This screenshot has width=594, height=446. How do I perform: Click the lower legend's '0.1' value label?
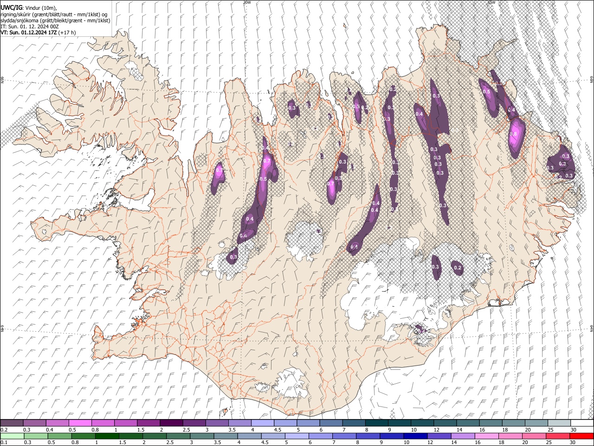[x=4, y=443]
